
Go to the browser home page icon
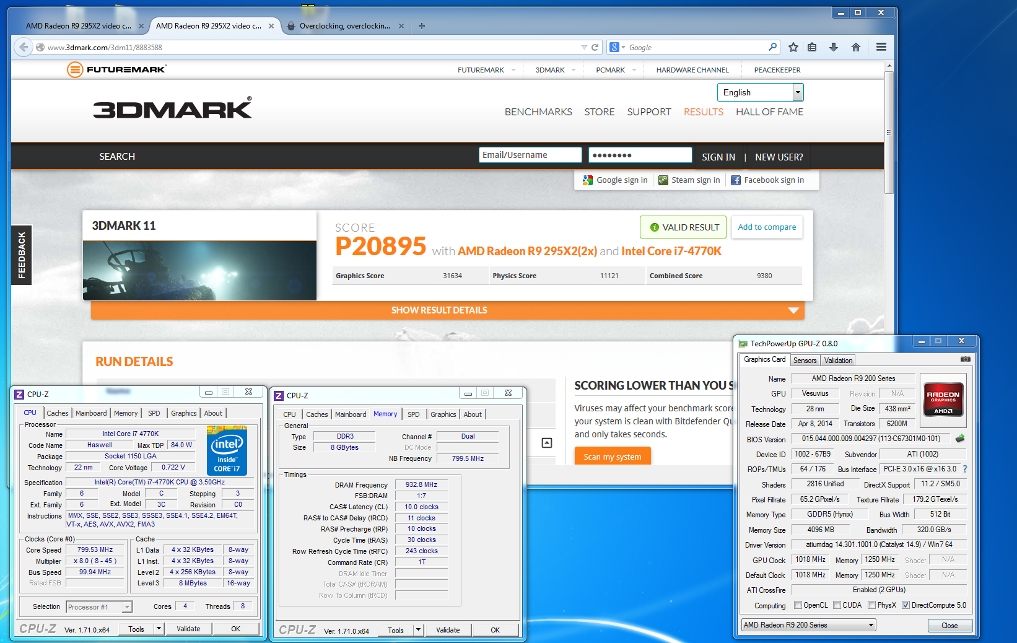[x=856, y=47]
